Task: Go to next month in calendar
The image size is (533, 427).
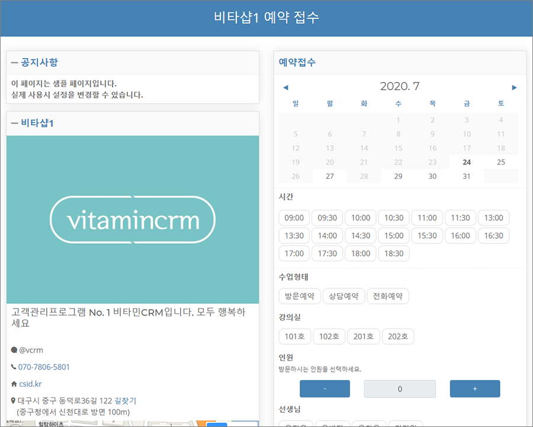Action: coord(514,88)
